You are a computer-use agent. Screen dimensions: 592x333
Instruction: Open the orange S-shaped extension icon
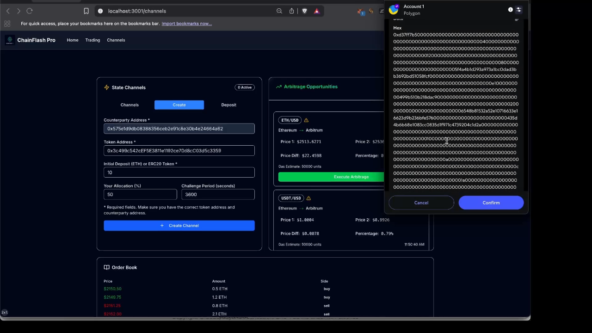371,11
